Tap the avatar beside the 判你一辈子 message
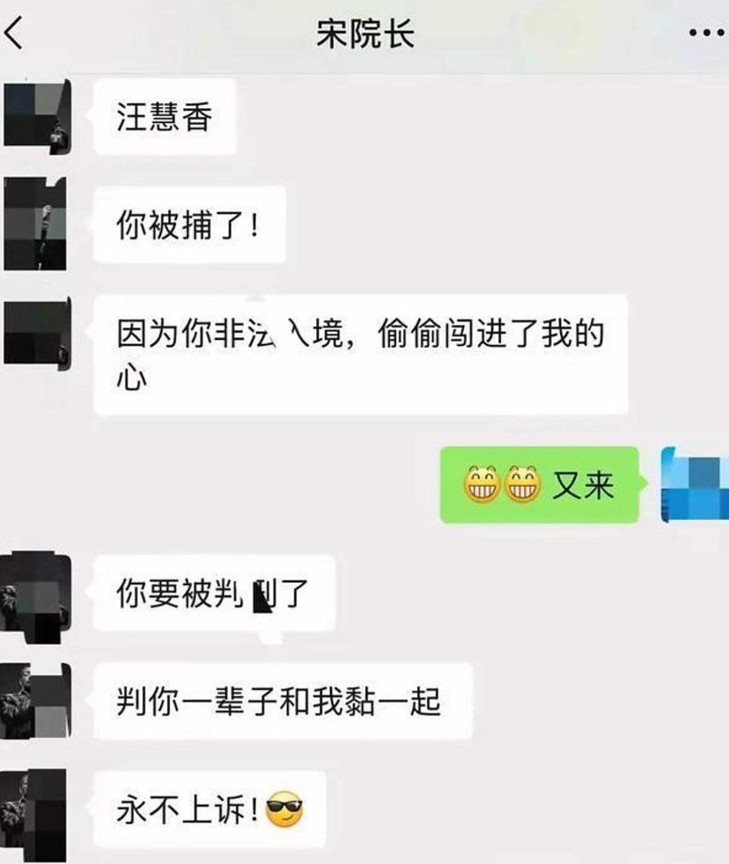 (x=36, y=701)
